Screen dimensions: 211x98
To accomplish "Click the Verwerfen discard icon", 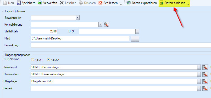I will coord(40,3).
